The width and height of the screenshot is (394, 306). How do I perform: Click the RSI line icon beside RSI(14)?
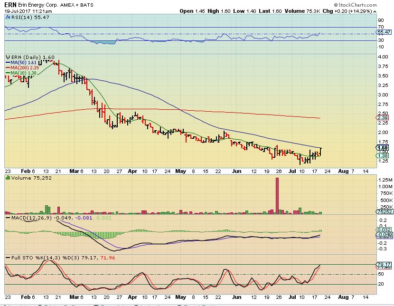(8, 18)
